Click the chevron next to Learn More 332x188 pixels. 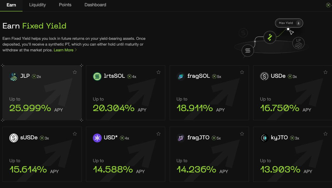point(76,50)
